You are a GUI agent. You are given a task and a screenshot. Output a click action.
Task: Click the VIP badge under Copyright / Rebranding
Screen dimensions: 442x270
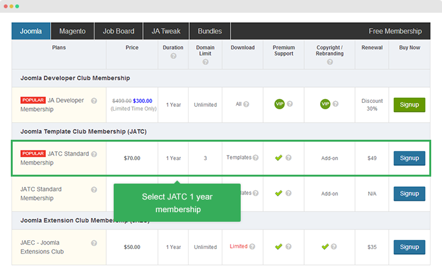(x=325, y=104)
